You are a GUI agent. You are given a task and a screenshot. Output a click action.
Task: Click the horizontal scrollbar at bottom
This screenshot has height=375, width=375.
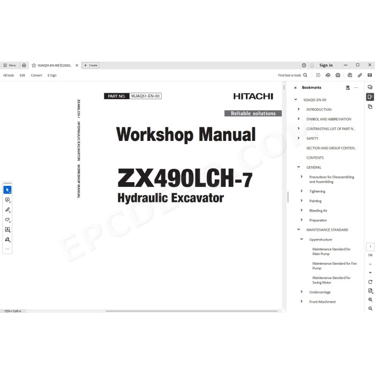coord(192,311)
